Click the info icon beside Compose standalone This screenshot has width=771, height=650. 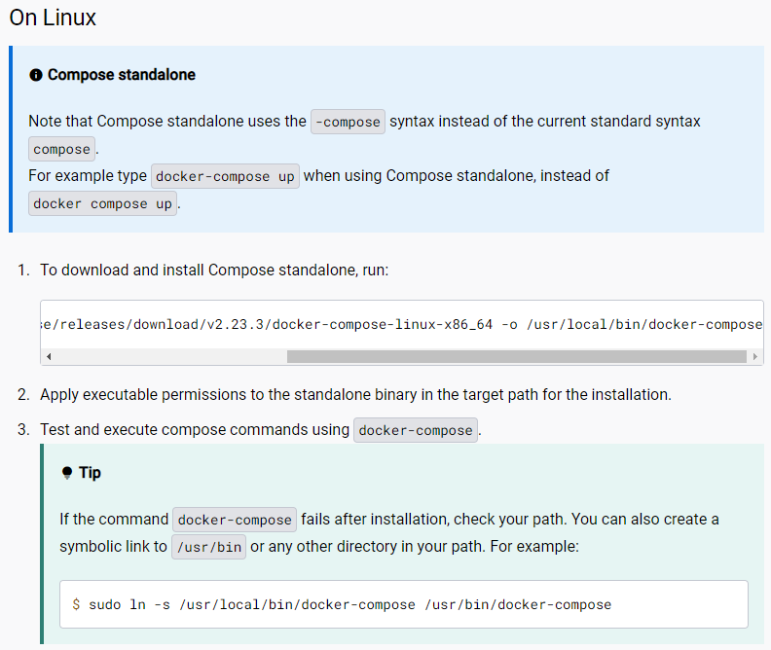pyautogui.click(x=36, y=75)
